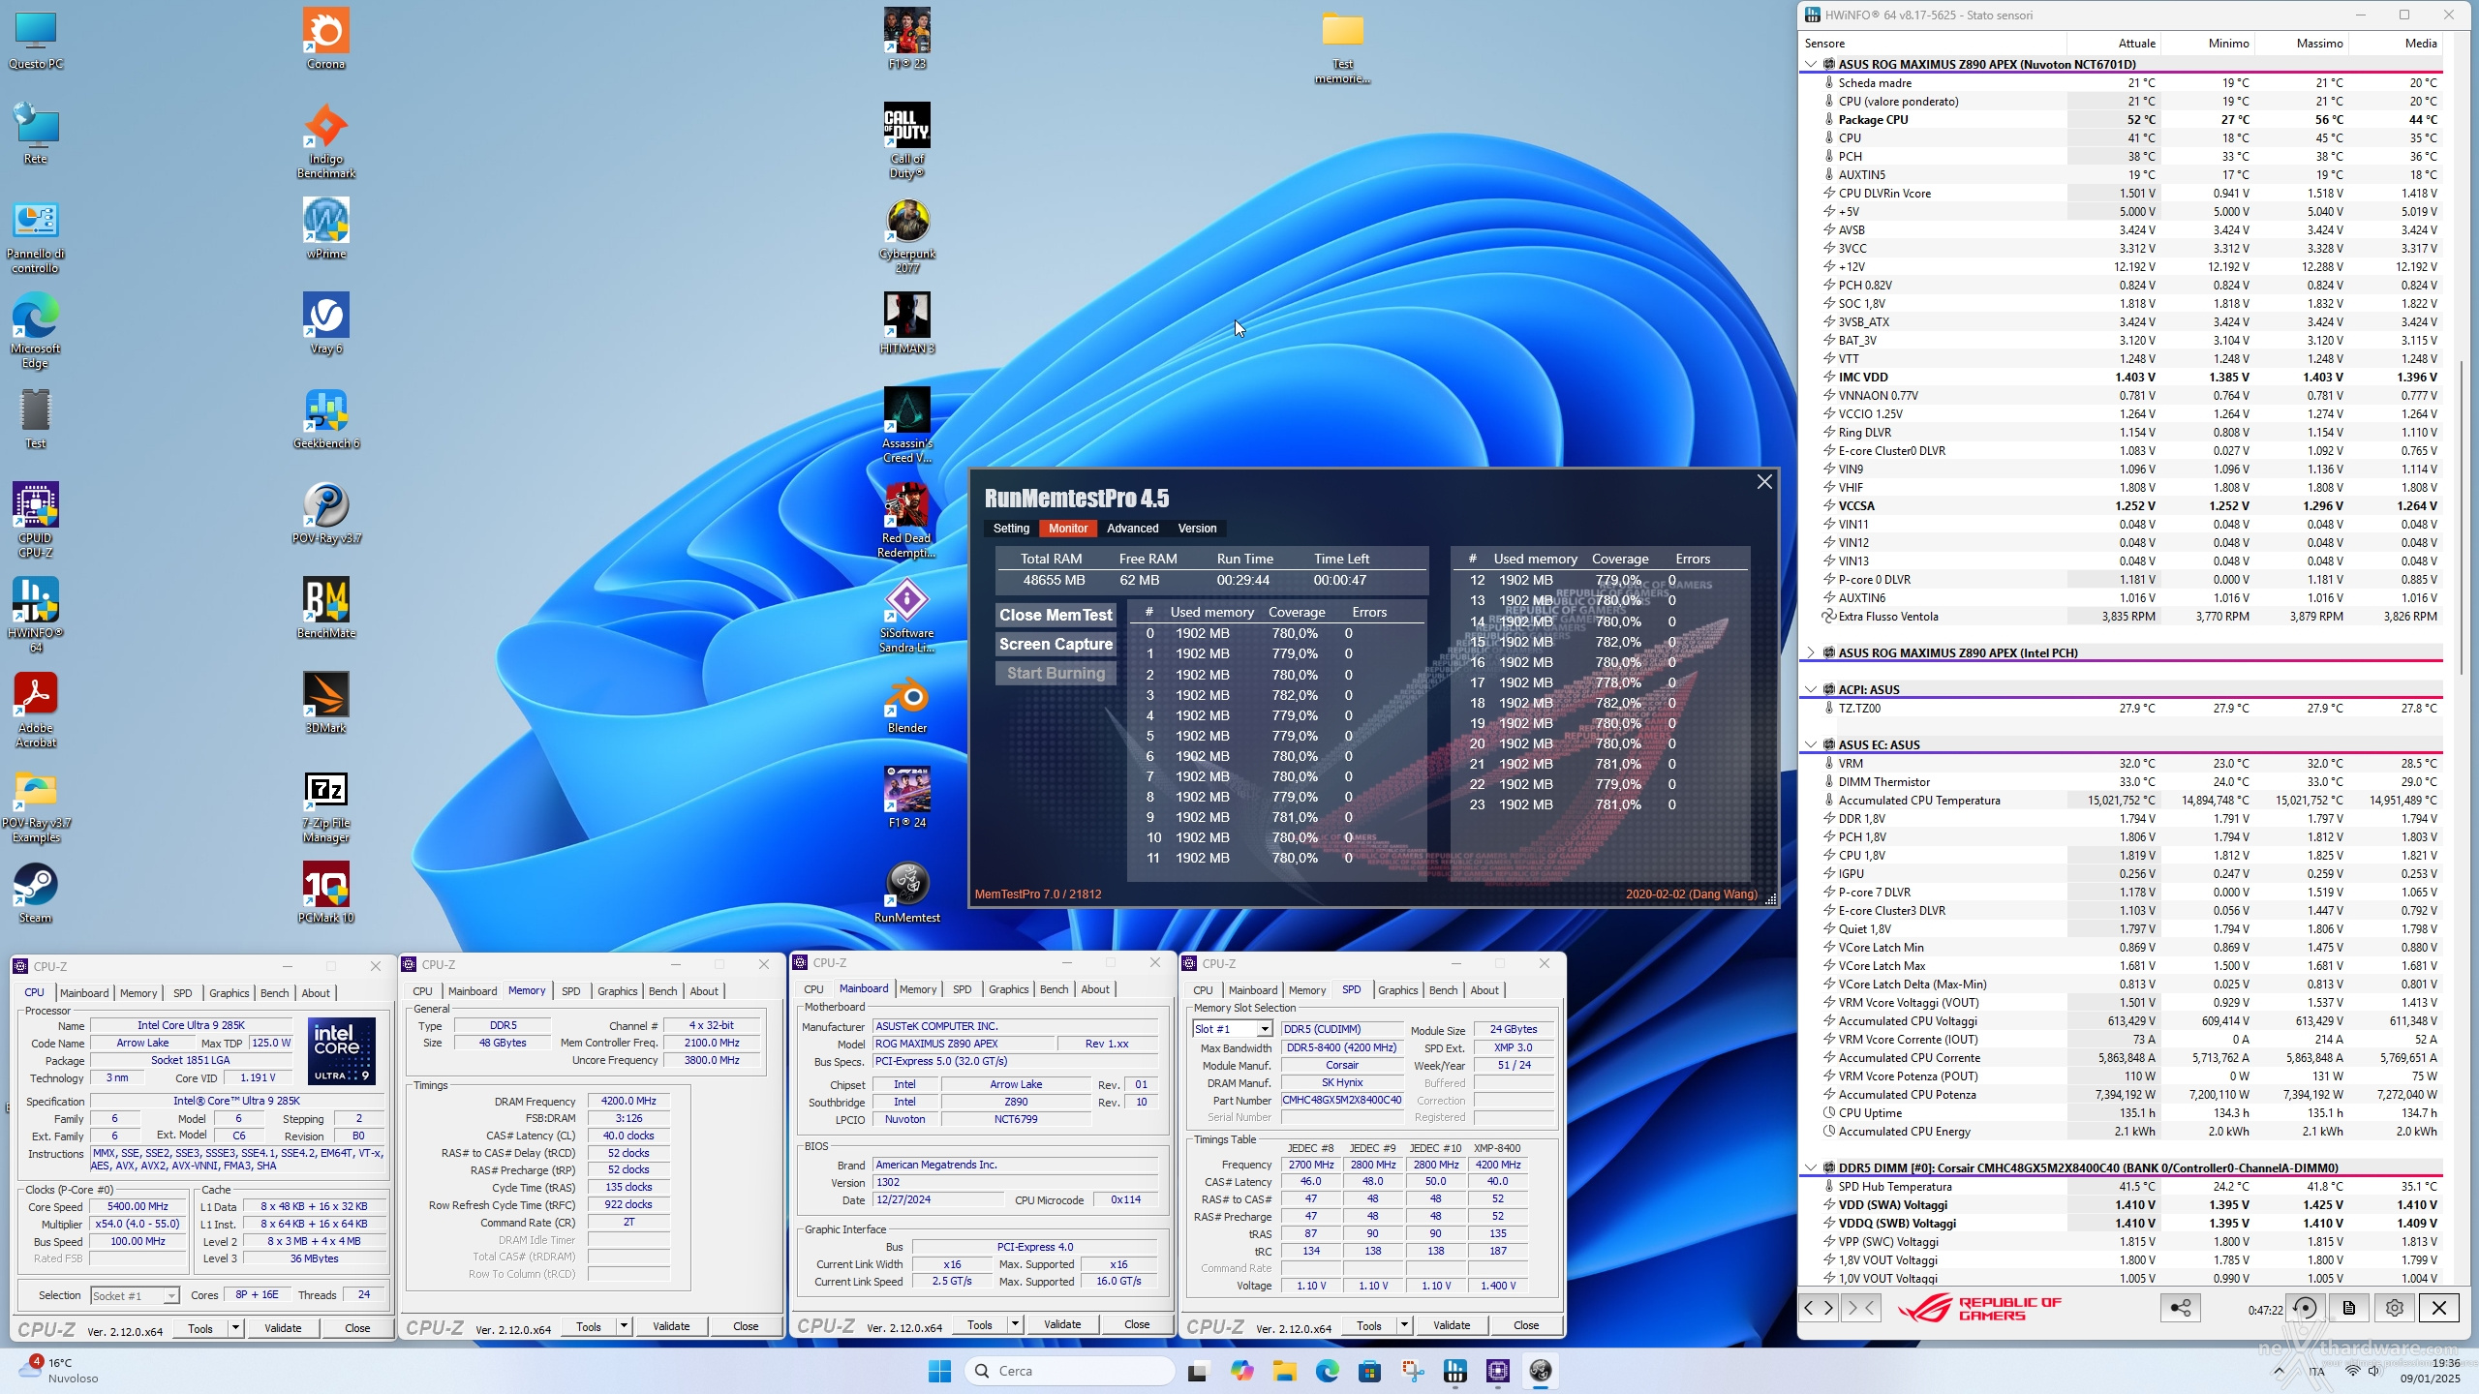Select the Blender desktop icon
The image size is (2479, 1394).
point(907,703)
